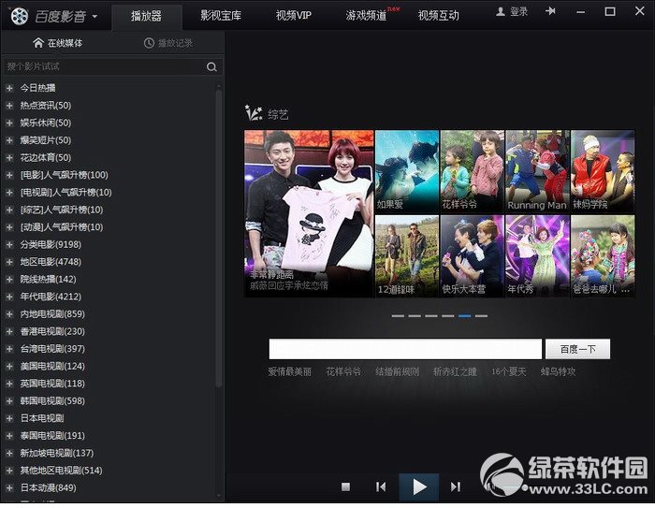
Task: Start playback with the play button
Action: click(419, 486)
